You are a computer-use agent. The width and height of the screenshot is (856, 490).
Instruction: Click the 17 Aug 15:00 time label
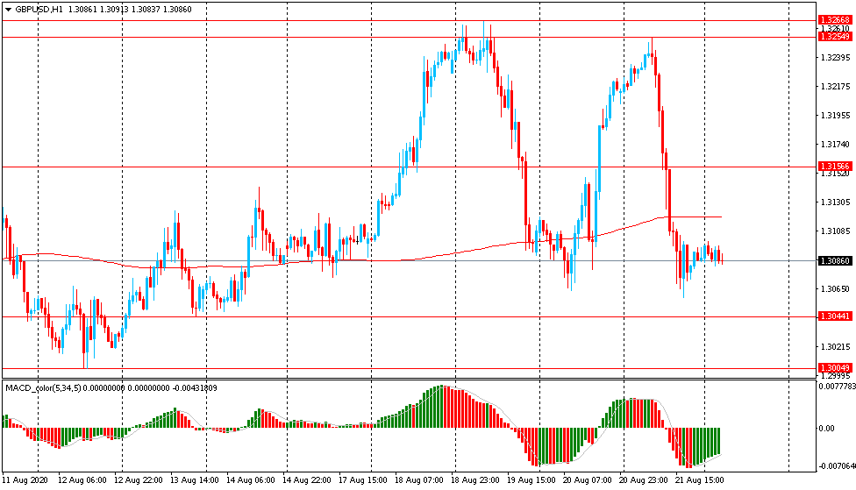[363, 480]
